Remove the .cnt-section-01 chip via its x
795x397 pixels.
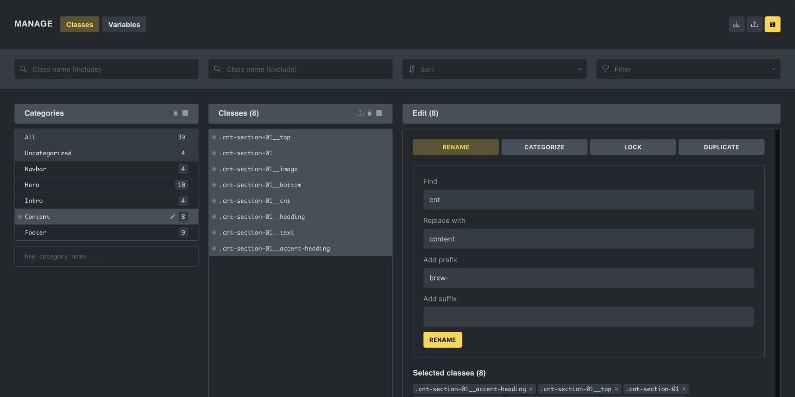point(684,389)
